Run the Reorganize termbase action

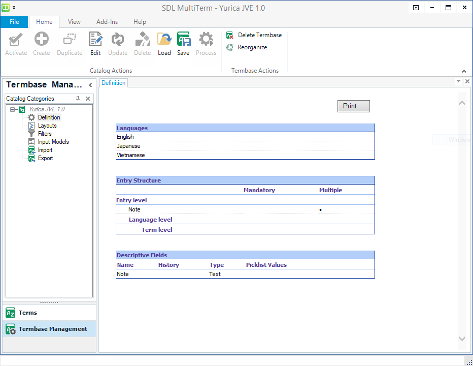click(252, 47)
